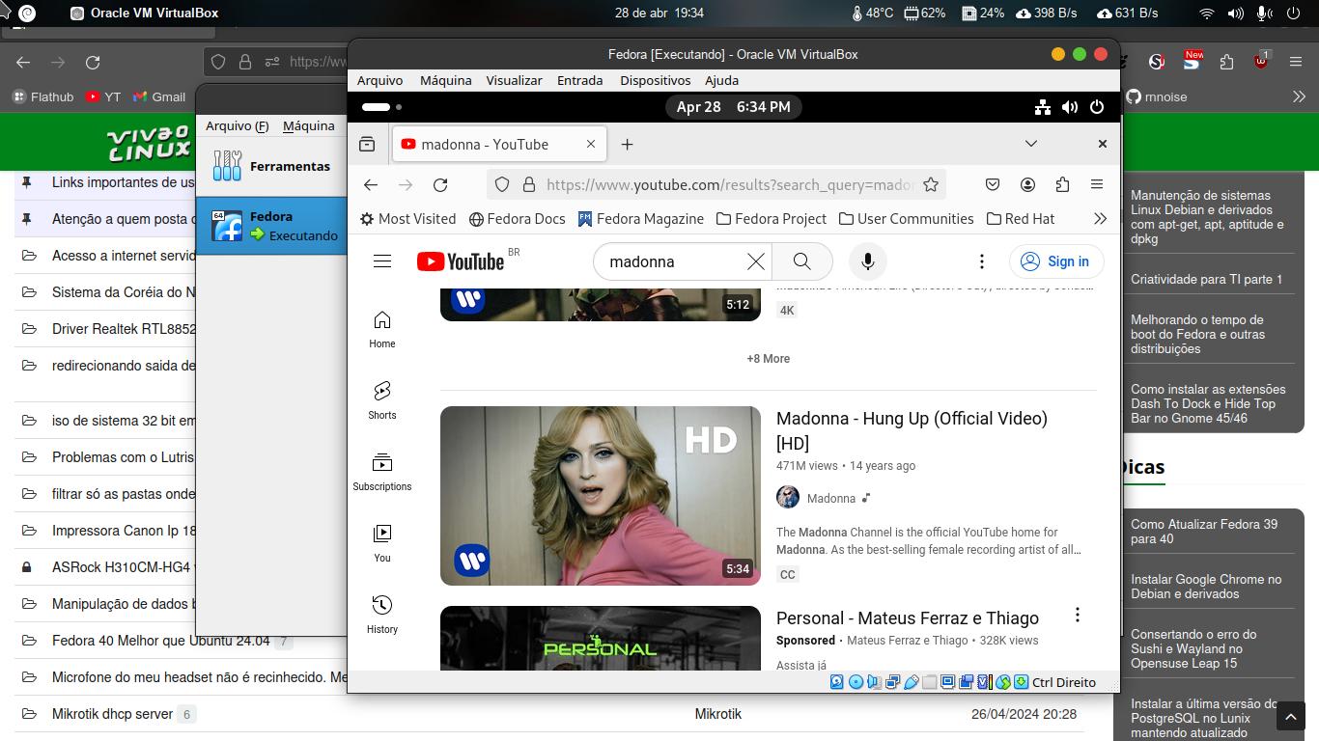Start voice search with microphone icon
The image size is (1319, 741).
867,261
